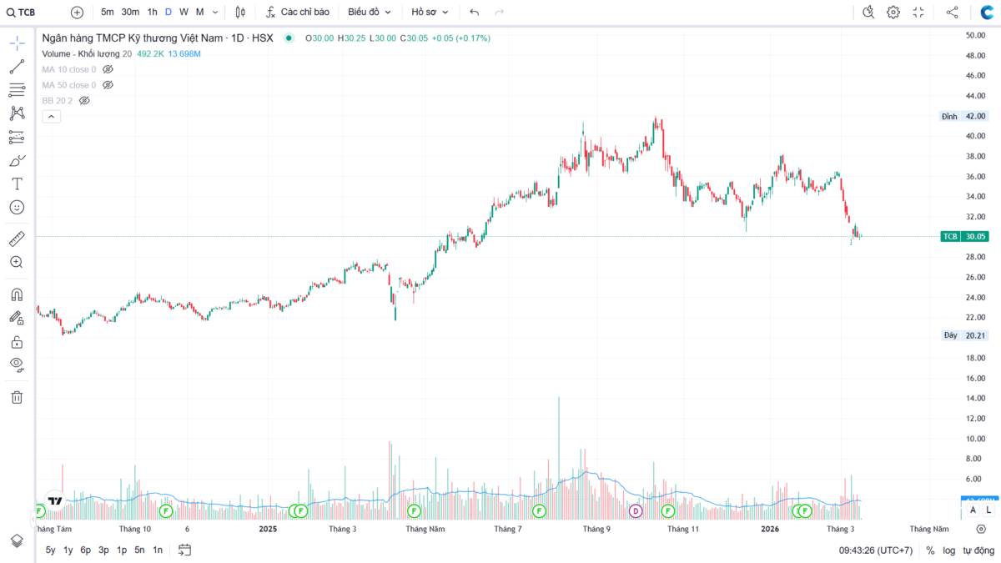
Task: Toggle tự động auto scale
Action: point(978,550)
